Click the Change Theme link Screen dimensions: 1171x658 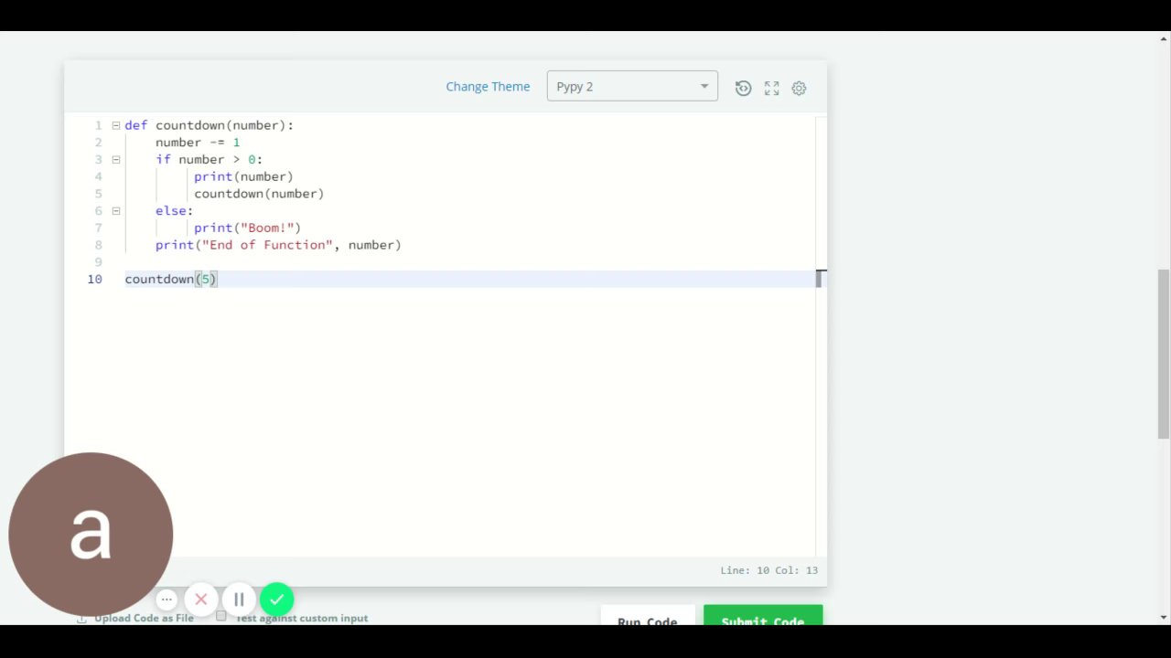(488, 86)
